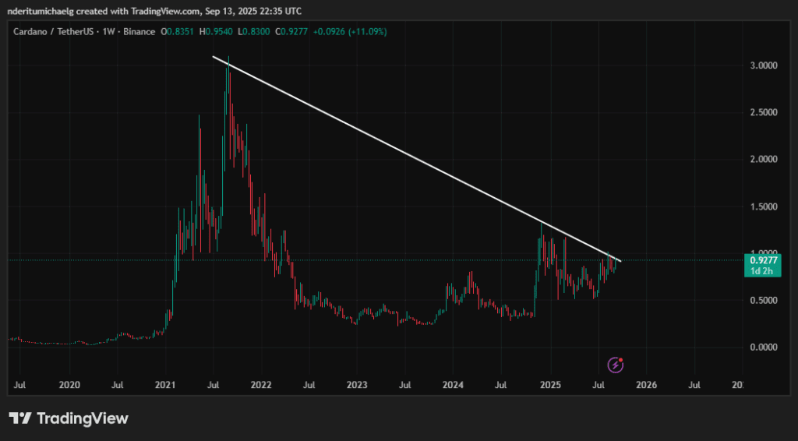Image resolution: width=798 pixels, height=441 pixels.
Task: Click the 1W interval label in chart header
Action: click(x=108, y=31)
